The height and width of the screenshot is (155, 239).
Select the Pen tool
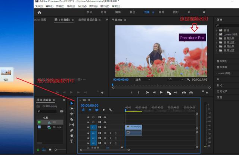click(x=72, y=130)
